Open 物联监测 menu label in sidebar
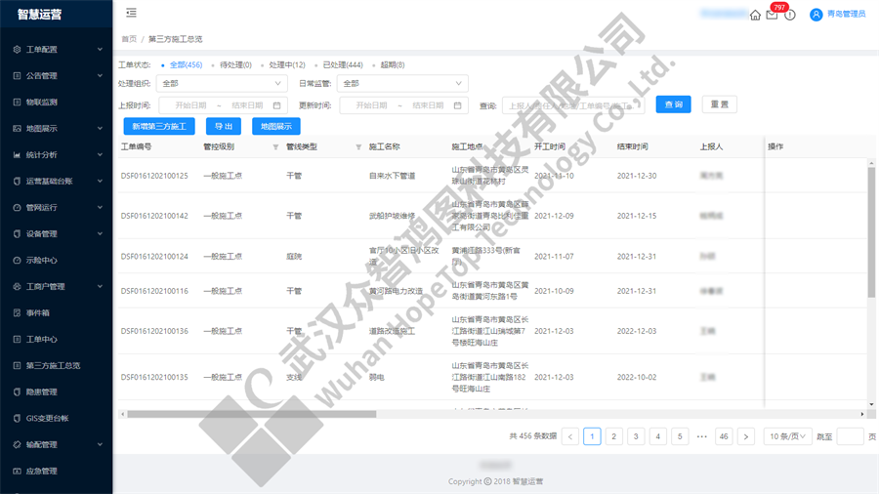Viewport: 879px width, 494px height. pyautogui.click(x=41, y=102)
